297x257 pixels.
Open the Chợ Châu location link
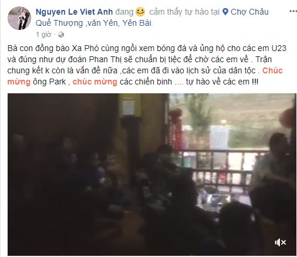[249, 12]
